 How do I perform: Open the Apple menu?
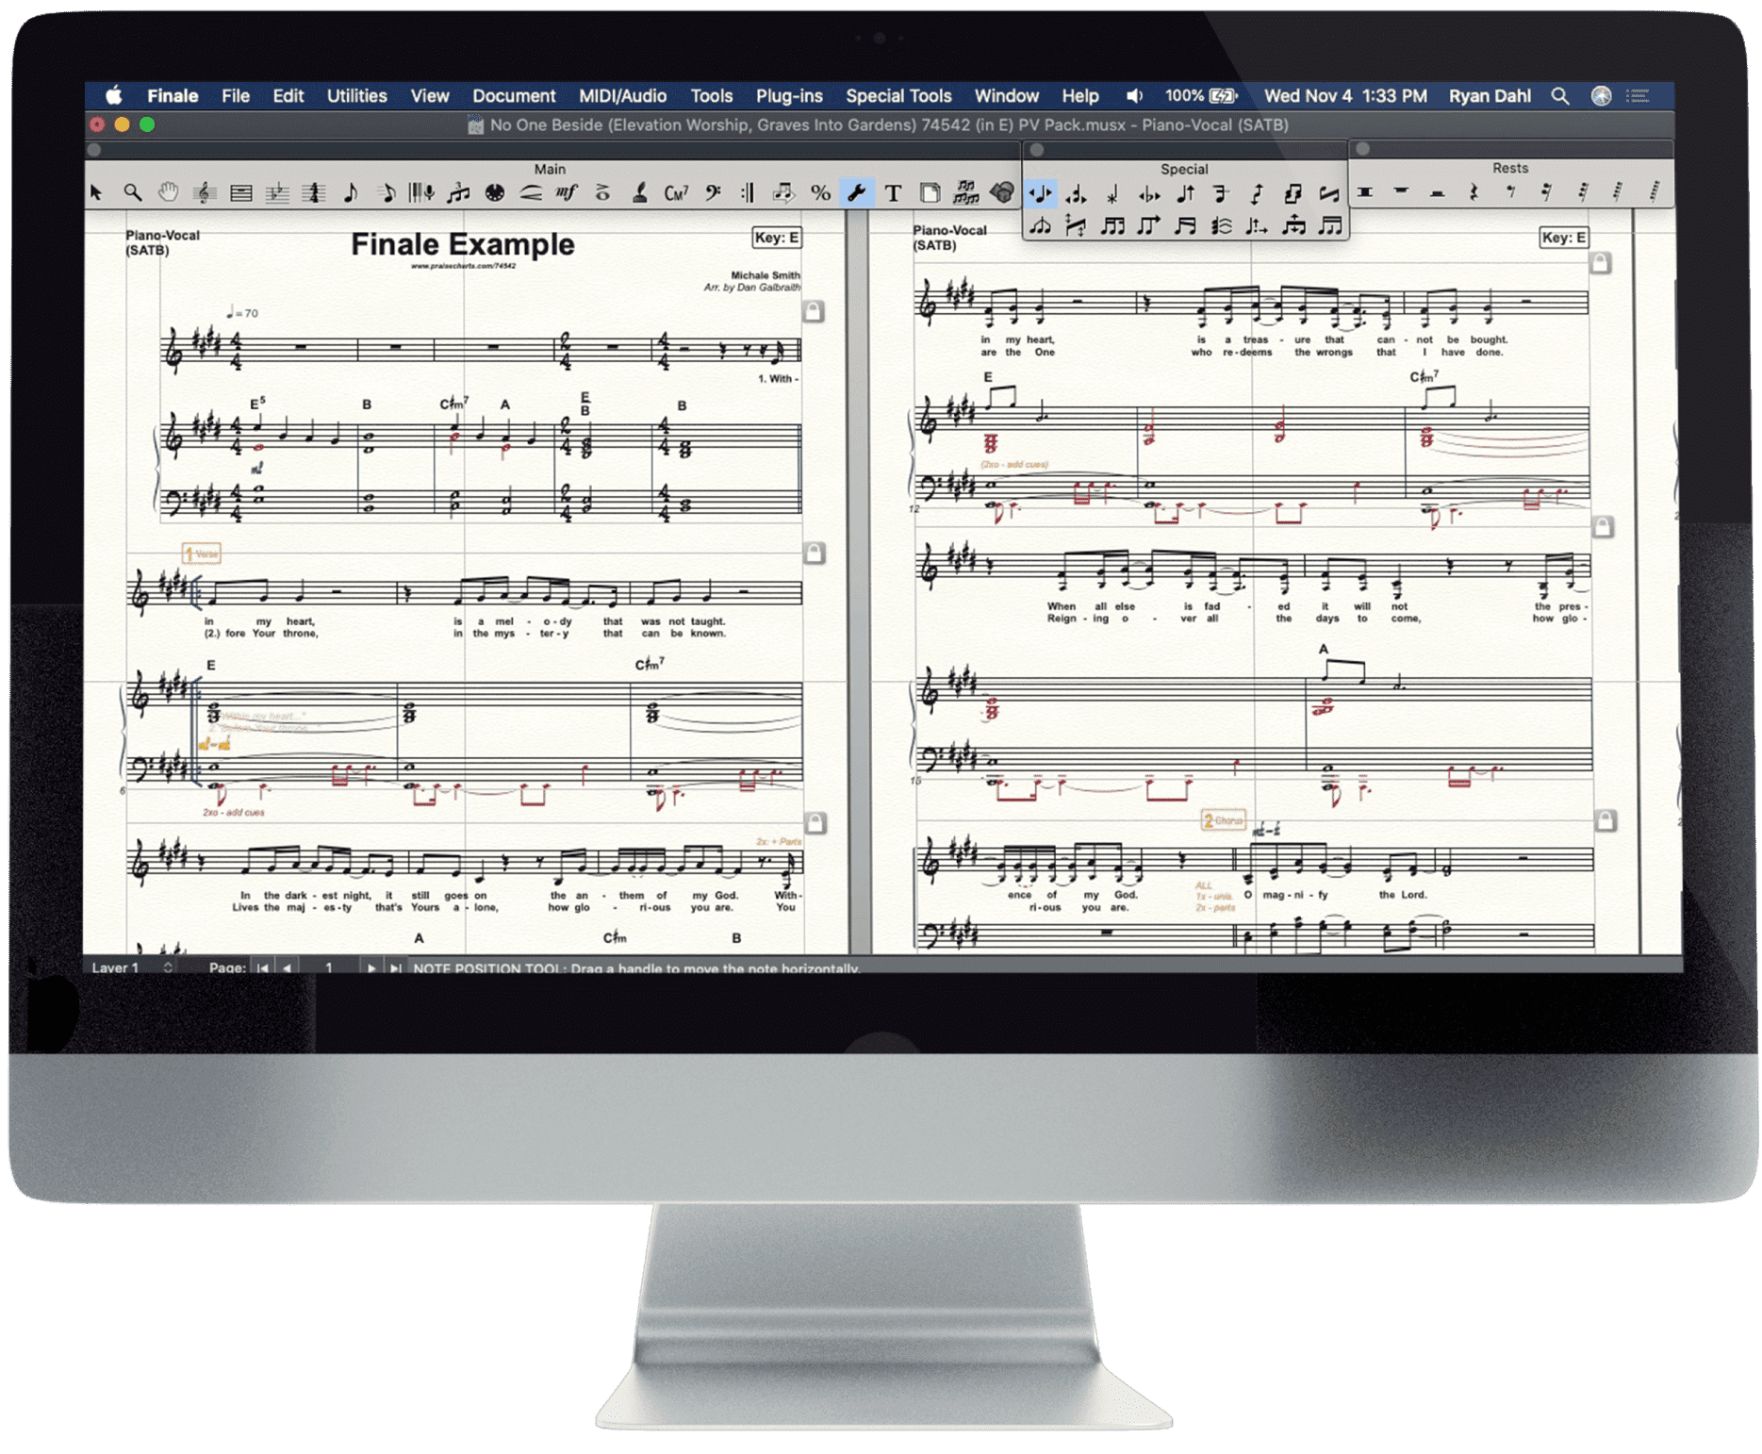coord(114,96)
